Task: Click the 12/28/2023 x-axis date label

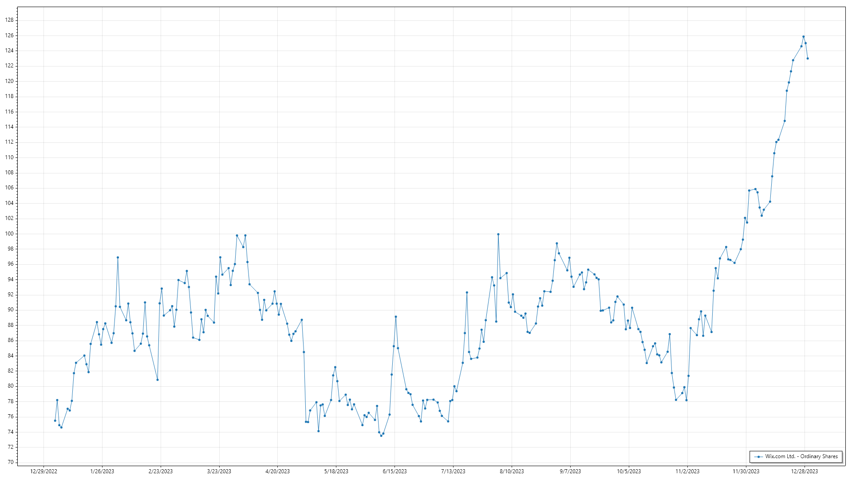Action: point(805,471)
